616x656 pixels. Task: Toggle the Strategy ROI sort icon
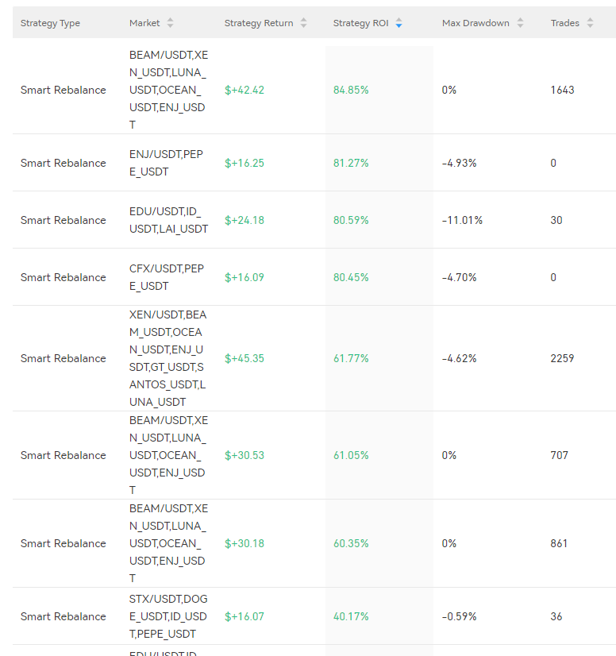pos(398,23)
